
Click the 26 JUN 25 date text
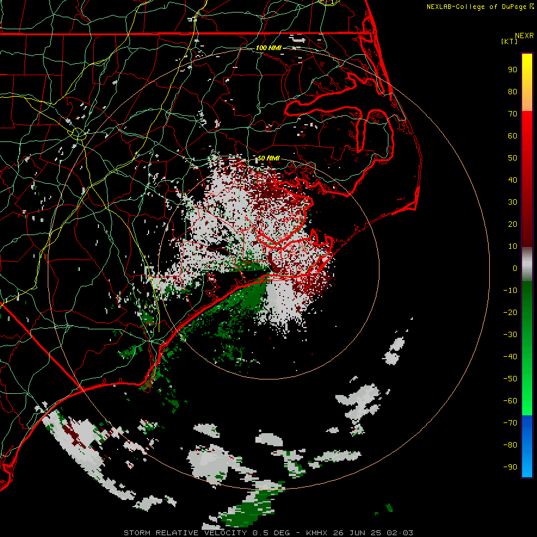click(x=357, y=533)
